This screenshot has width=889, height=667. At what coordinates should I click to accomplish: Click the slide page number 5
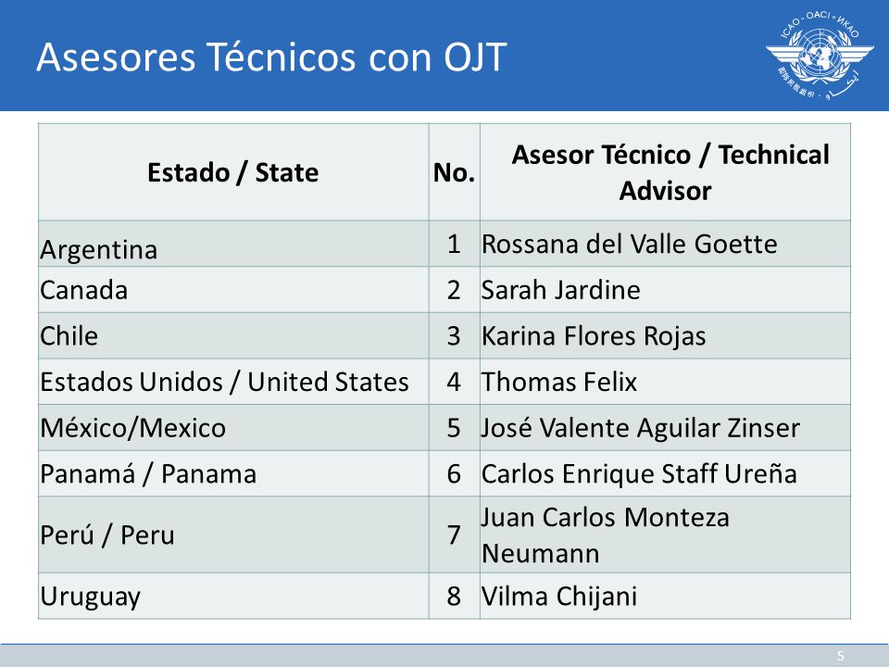(841, 656)
